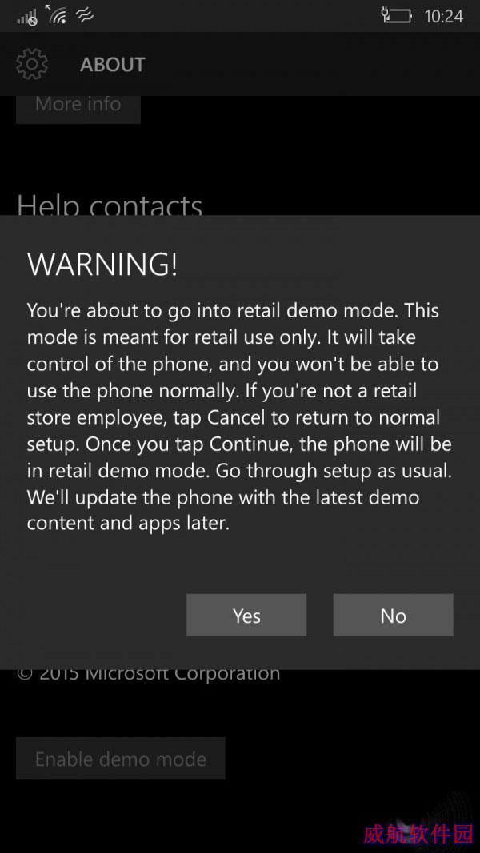Select the Help contacts heading
480x853 pixels.
(x=110, y=205)
